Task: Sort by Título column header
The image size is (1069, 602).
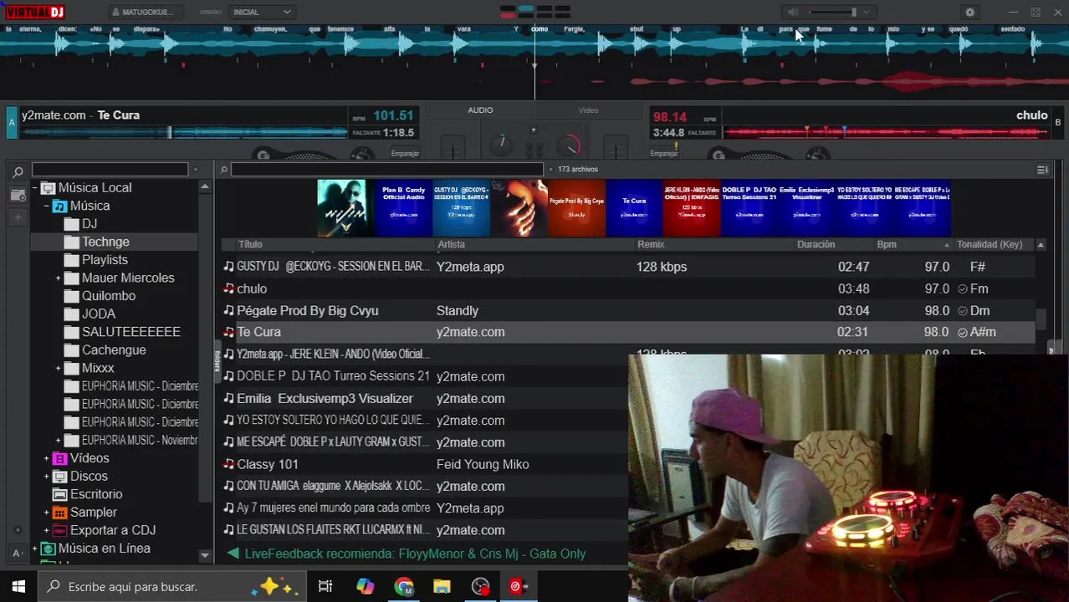Action: click(250, 244)
